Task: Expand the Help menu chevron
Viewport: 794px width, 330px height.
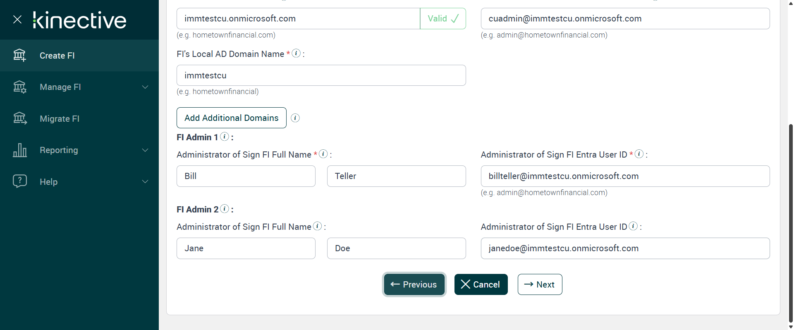Action: coord(145,182)
